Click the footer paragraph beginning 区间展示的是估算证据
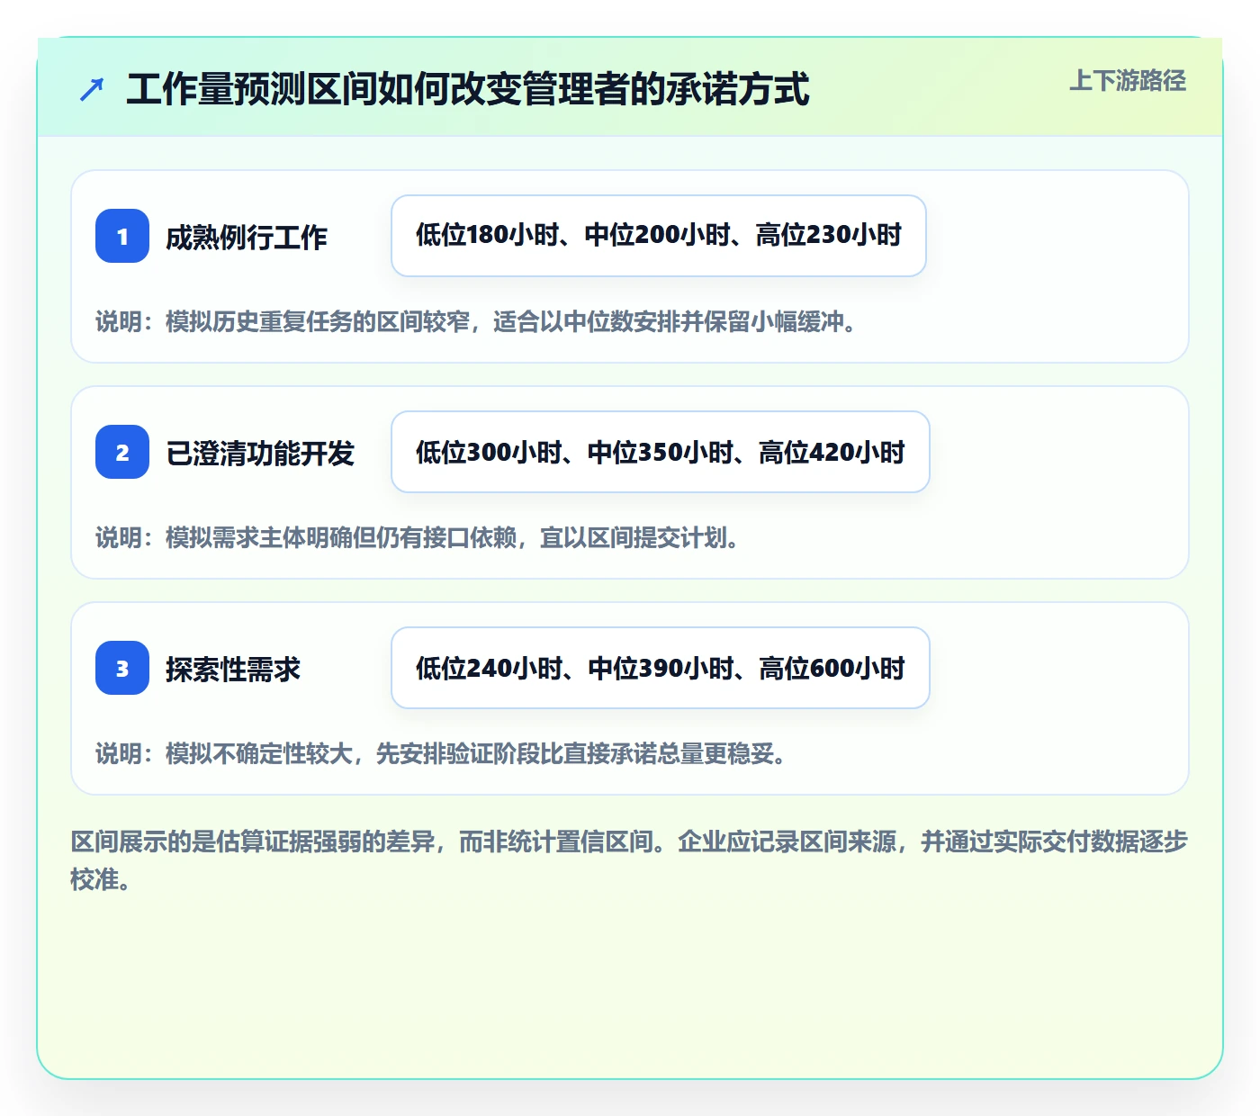Screen dimensions: 1260x1116 [x=629, y=860]
